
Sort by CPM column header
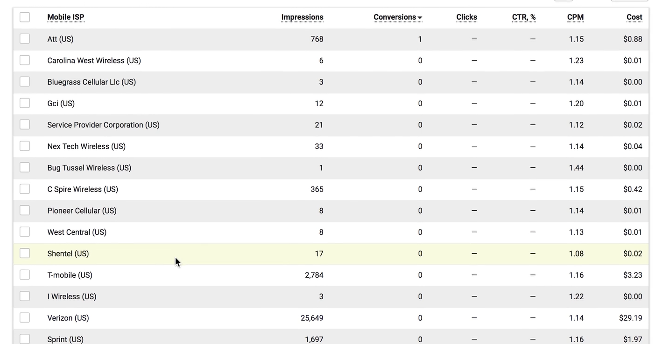[x=575, y=17]
